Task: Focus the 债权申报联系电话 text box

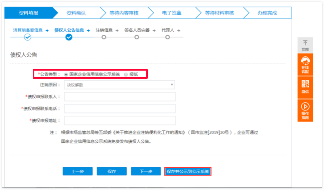Action: pyautogui.click(x=120, y=108)
